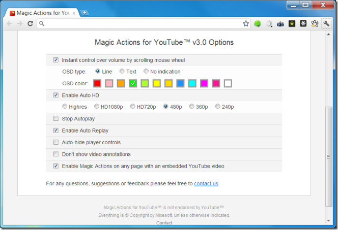Viewport: 338px width, 230px height.
Task: Uncheck Enable Auto Replay
Action: tap(56, 130)
